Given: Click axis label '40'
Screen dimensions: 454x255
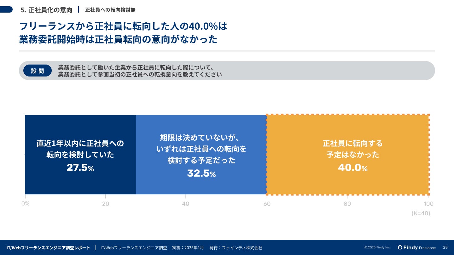Looking at the screenshot, I should click(186, 204).
